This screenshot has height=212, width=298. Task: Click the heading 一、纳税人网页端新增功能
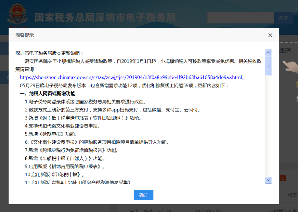point(47,94)
